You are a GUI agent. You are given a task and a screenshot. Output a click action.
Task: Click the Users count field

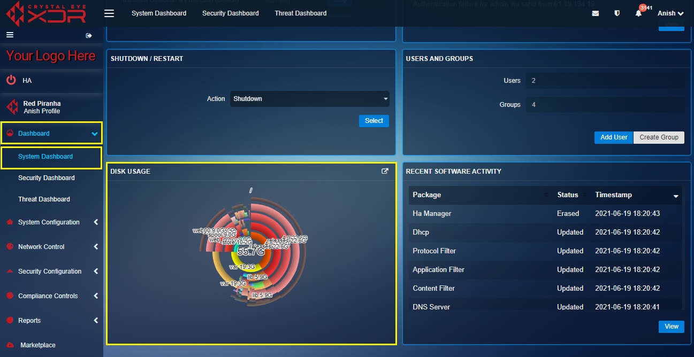[x=605, y=81]
